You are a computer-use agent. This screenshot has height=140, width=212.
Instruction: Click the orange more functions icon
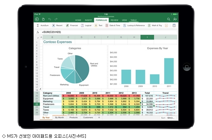click(166, 25)
